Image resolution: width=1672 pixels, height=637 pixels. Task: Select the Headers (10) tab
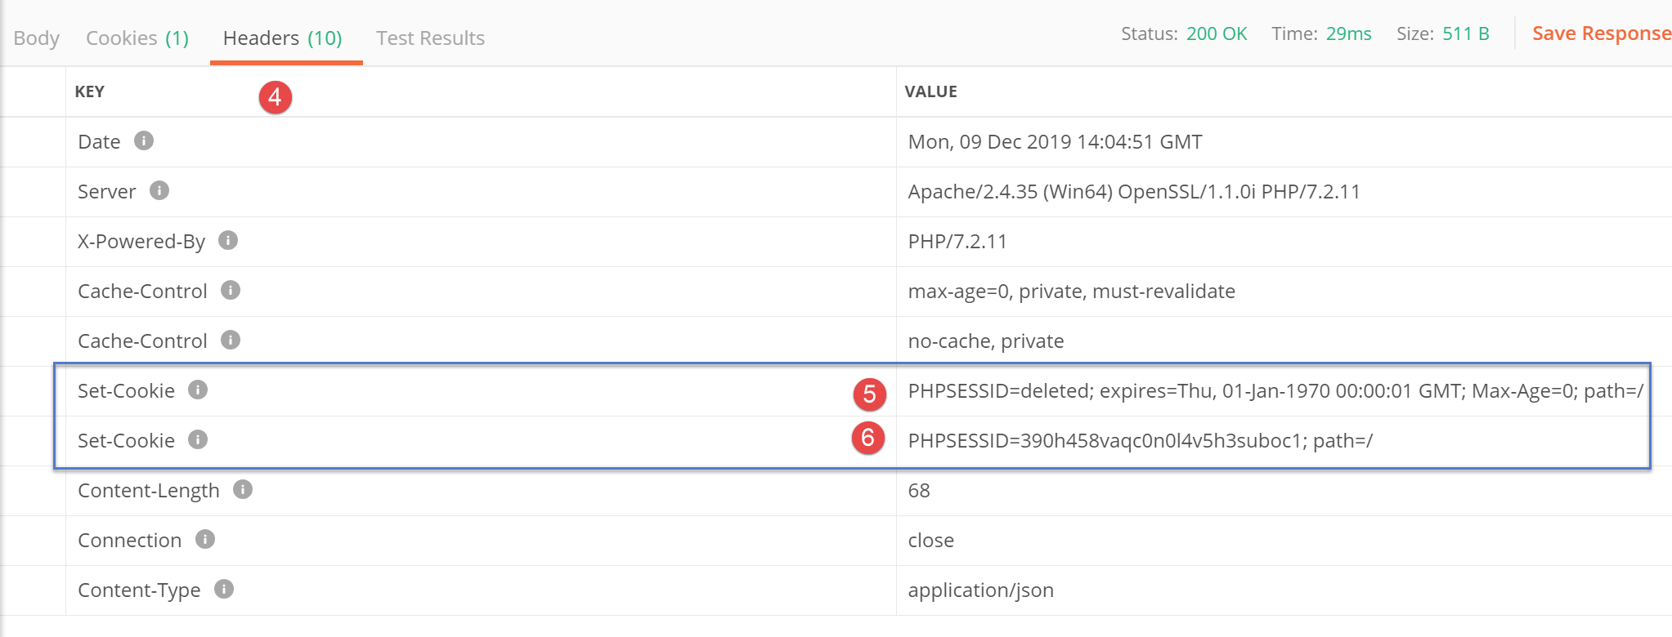click(282, 38)
